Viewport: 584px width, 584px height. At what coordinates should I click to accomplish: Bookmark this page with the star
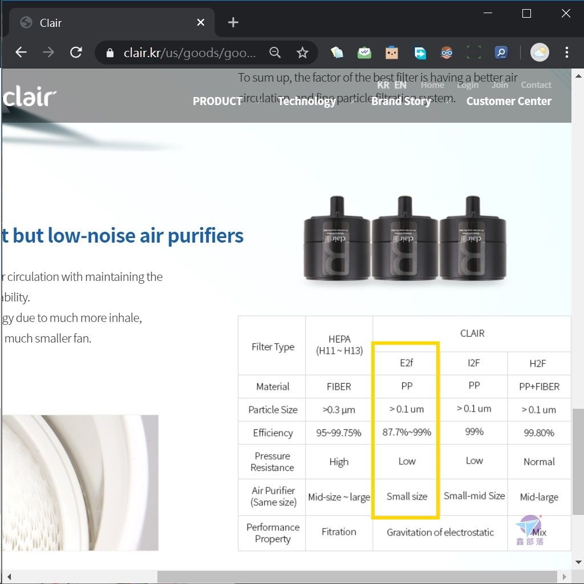point(302,53)
